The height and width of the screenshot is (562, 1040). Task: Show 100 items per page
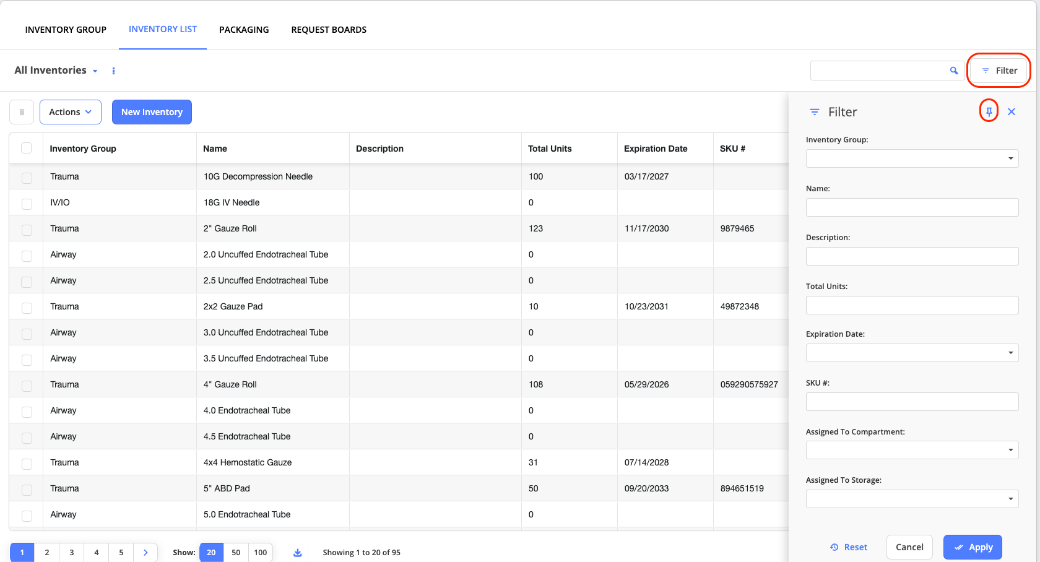261,552
